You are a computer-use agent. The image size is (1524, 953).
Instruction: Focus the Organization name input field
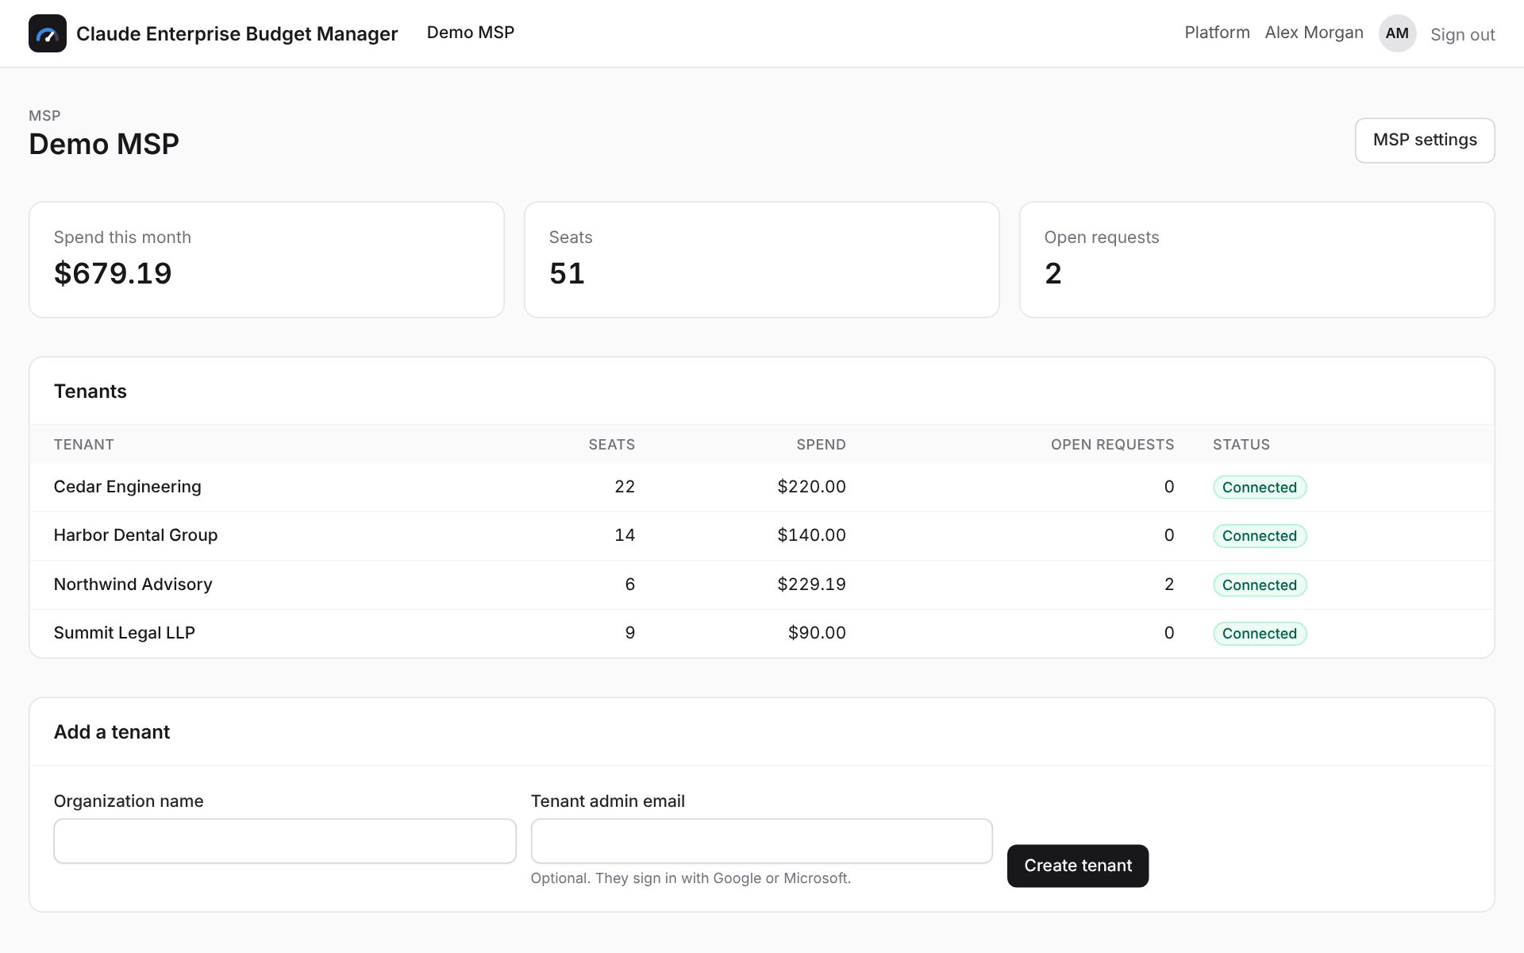pos(285,841)
